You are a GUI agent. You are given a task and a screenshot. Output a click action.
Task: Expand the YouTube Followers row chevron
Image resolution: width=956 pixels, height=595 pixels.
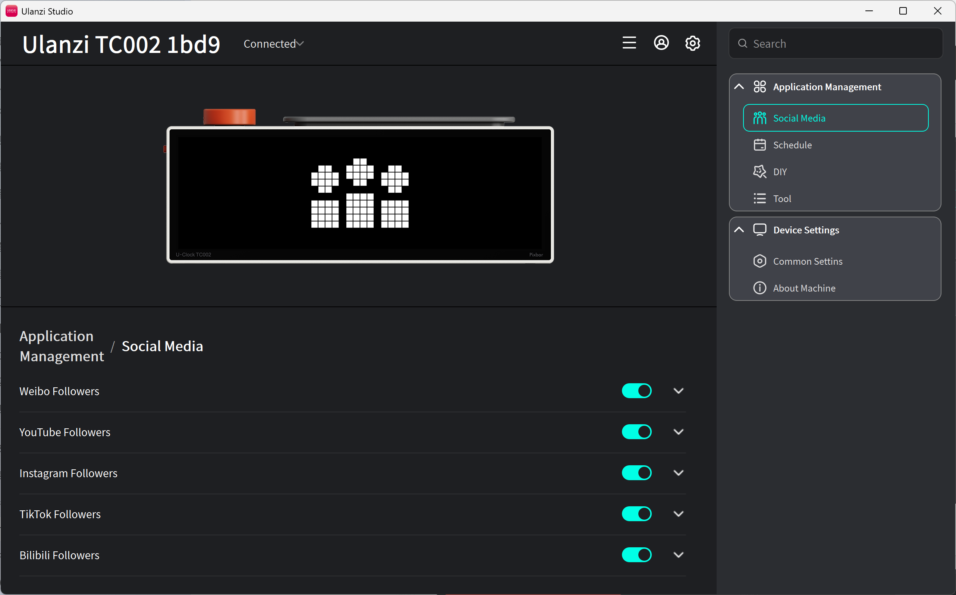[x=678, y=432]
